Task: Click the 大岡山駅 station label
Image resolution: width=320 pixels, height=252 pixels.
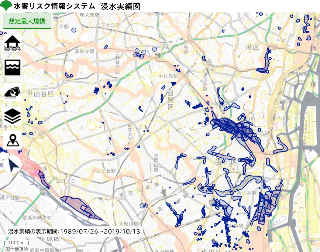Action: (x=156, y=162)
